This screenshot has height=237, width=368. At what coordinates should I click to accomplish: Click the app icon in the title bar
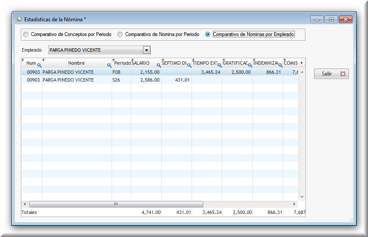[x=19, y=19]
